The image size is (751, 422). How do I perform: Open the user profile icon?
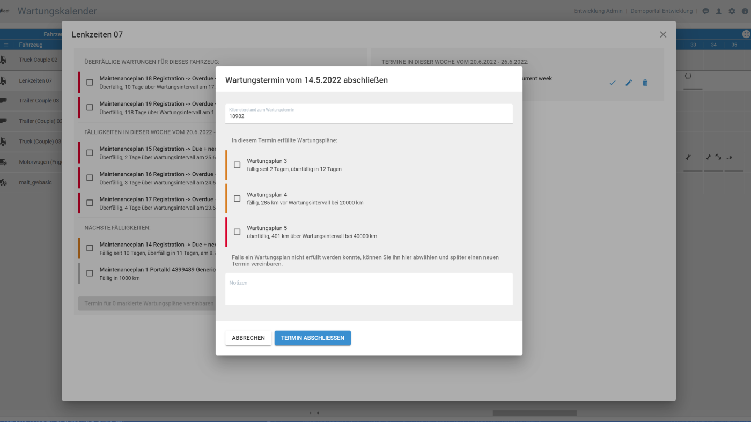(719, 11)
